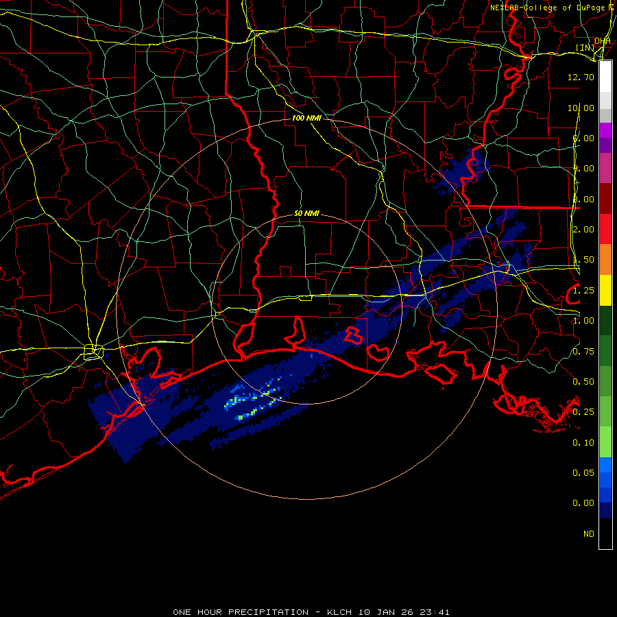Click the [IN] units label

(x=585, y=48)
